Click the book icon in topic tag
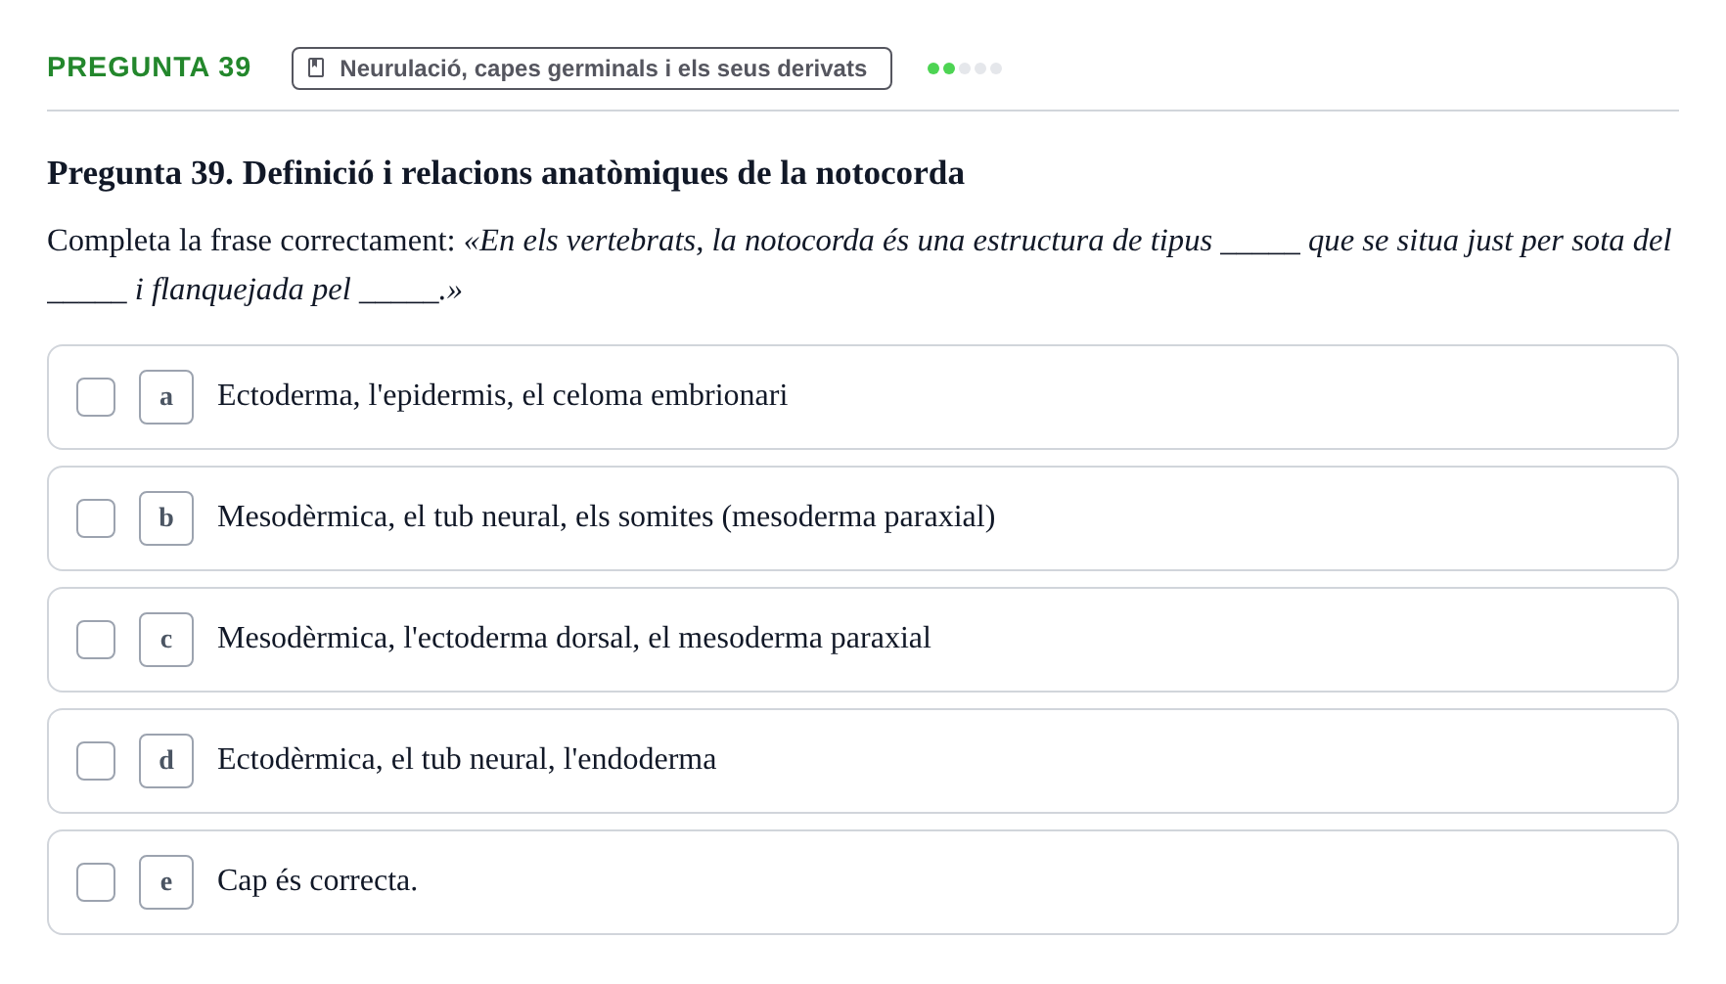1726x984 pixels. point(316,67)
